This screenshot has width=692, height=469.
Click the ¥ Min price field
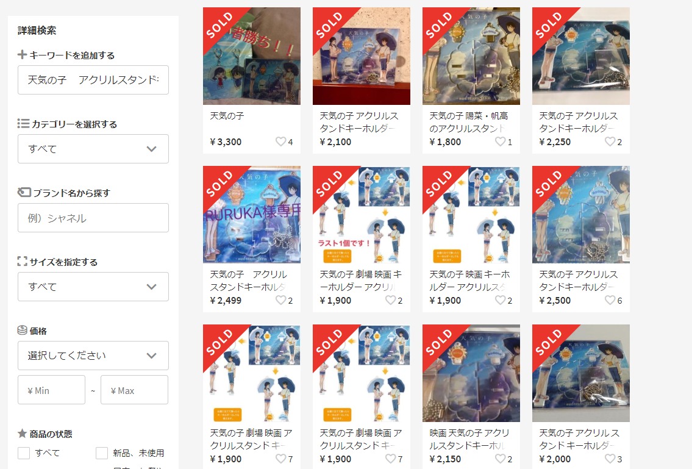51,390
